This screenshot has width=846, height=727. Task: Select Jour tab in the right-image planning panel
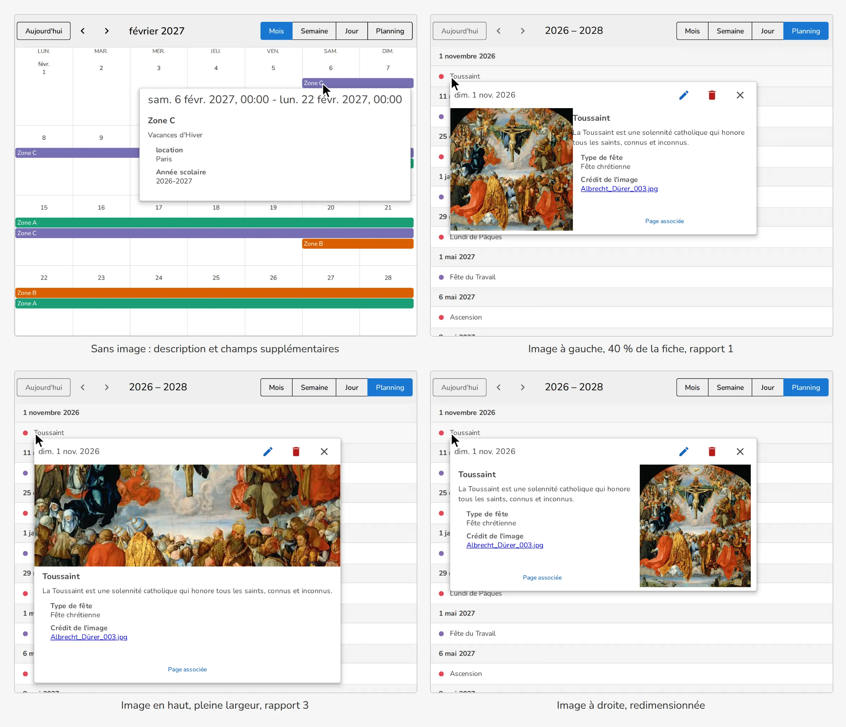pos(768,387)
